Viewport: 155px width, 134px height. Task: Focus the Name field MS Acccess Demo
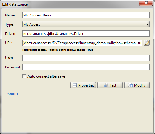(86, 15)
